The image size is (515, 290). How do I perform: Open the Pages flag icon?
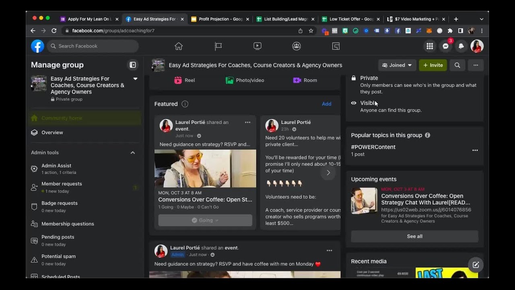218,46
